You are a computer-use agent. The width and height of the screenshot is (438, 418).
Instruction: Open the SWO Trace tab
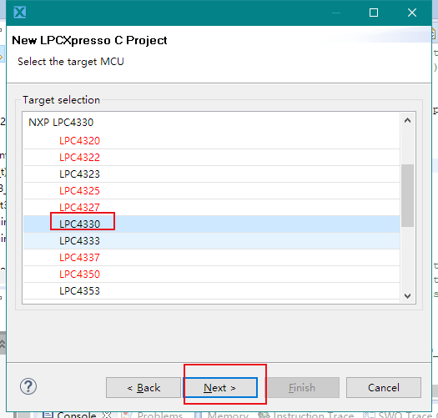(x=399, y=415)
